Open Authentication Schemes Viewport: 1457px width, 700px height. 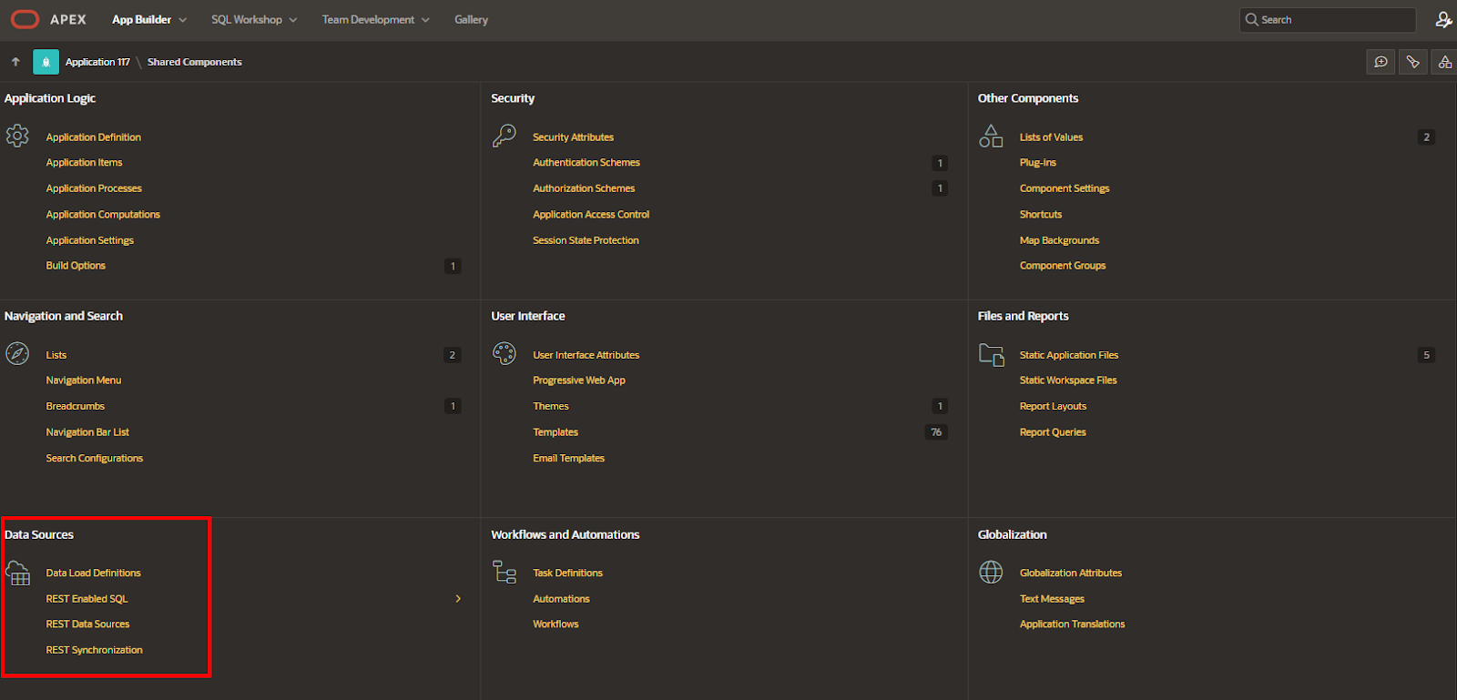(586, 163)
